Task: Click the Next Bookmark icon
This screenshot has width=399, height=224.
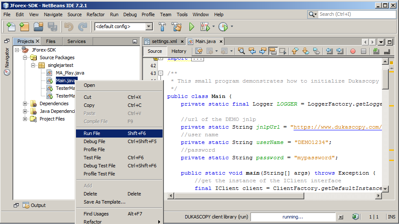Action: (306, 51)
